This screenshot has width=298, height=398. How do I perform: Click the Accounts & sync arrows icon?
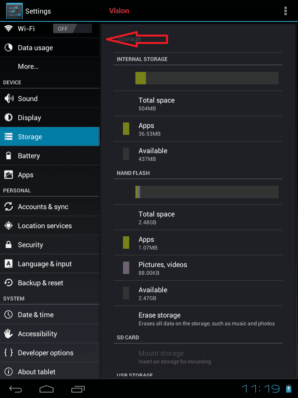[x=9, y=207]
